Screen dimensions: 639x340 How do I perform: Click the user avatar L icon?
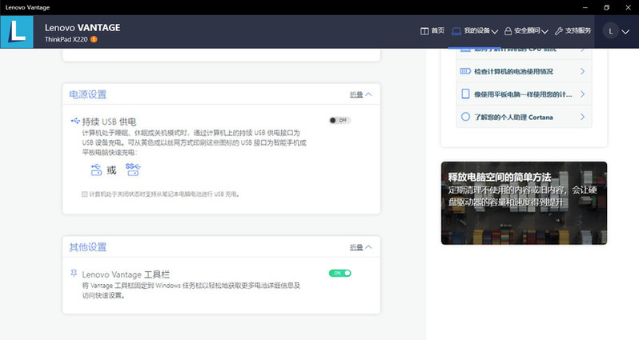(x=610, y=31)
